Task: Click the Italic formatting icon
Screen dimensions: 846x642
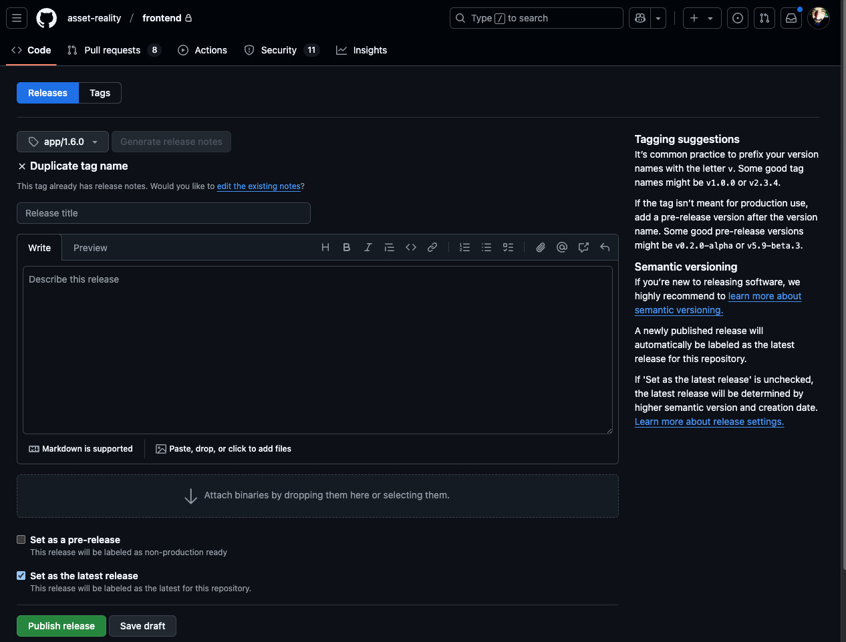Action: pos(368,247)
